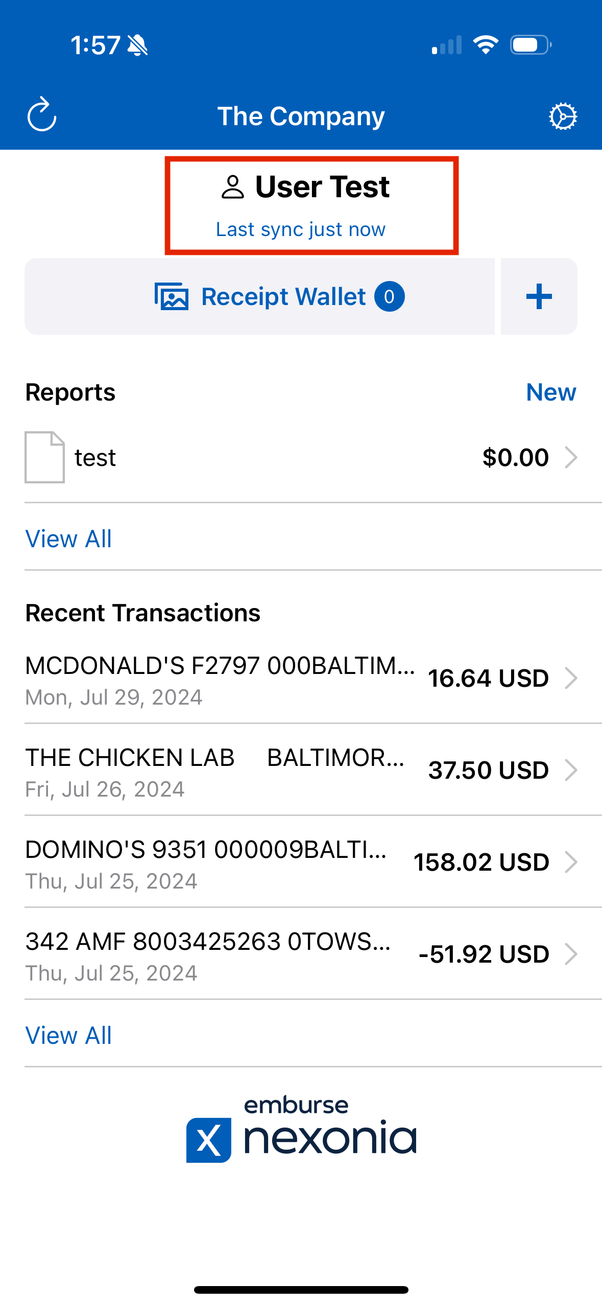This screenshot has width=602, height=1306.
Task: Tap the plus add receipt button
Action: click(x=539, y=296)
